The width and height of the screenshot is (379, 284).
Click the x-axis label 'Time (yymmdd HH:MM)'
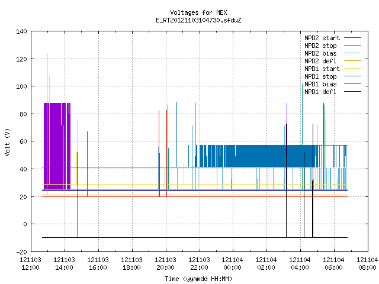(x=198, y=279)
